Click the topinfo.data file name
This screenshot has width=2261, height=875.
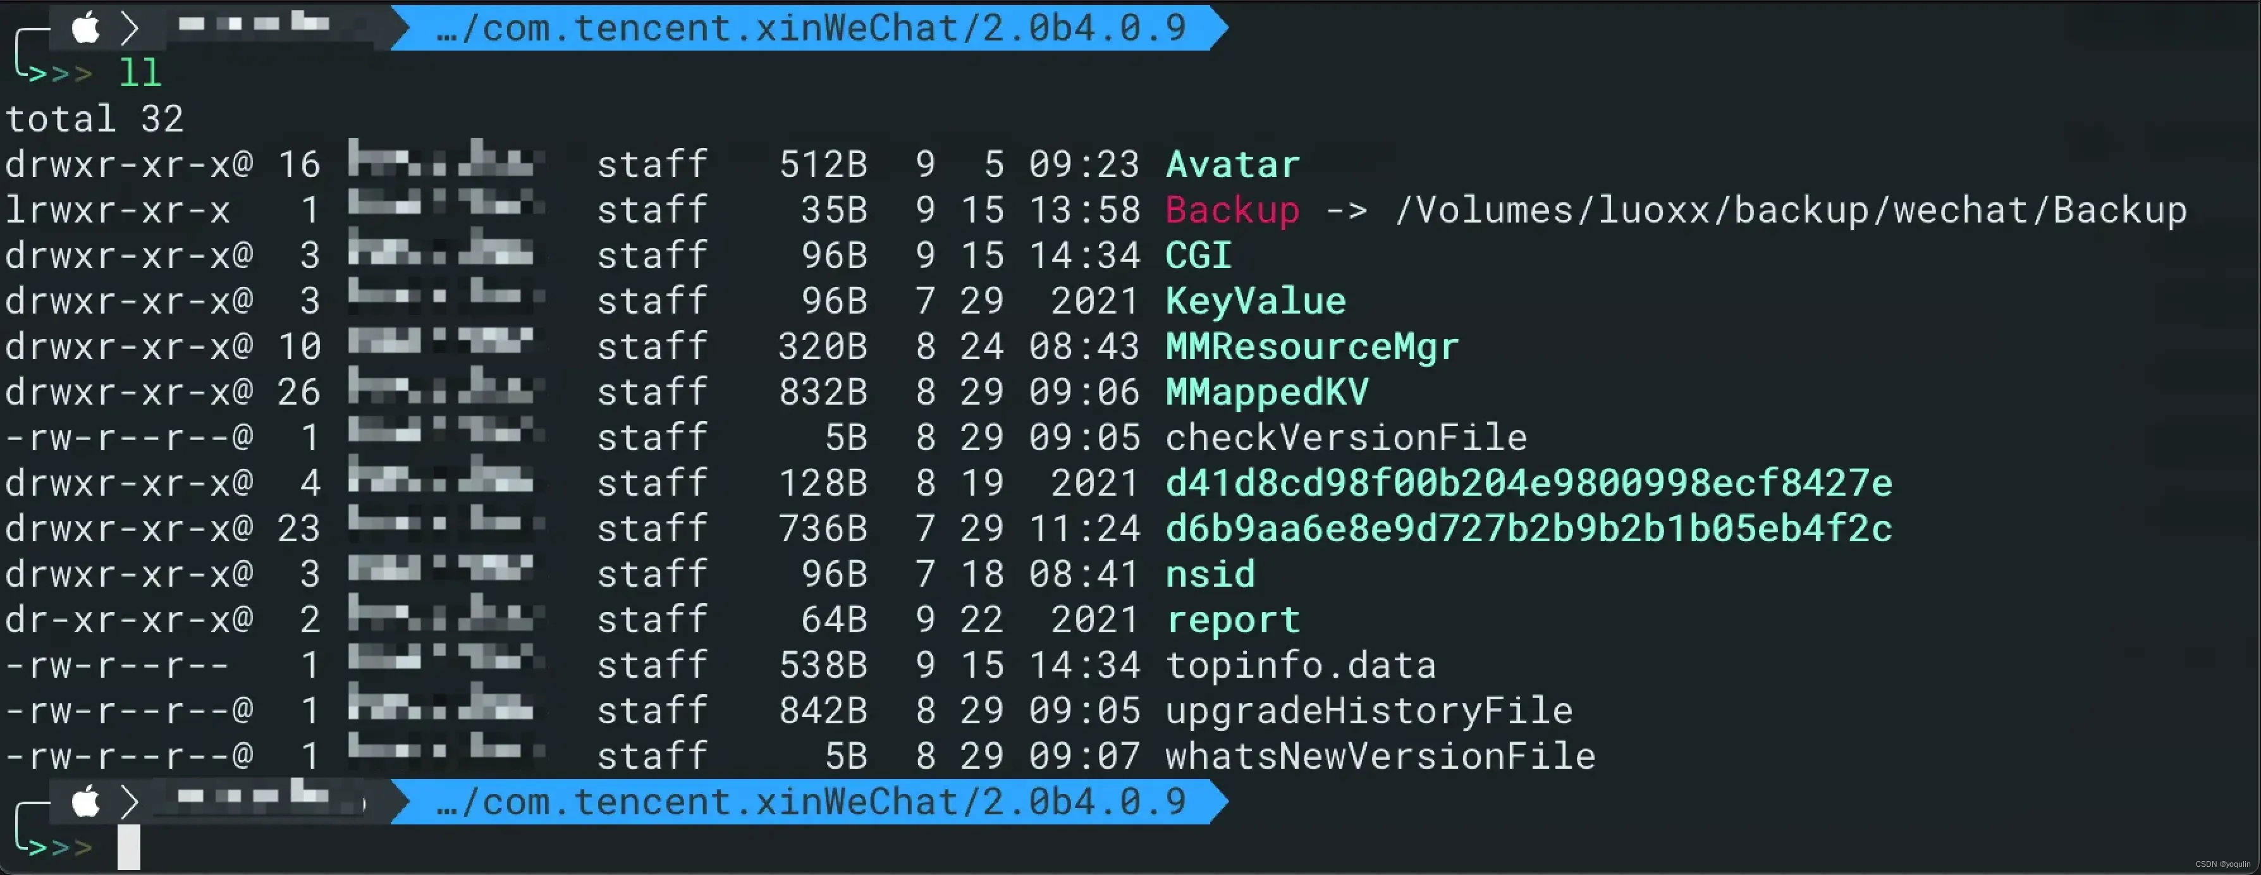point(1301,665)
